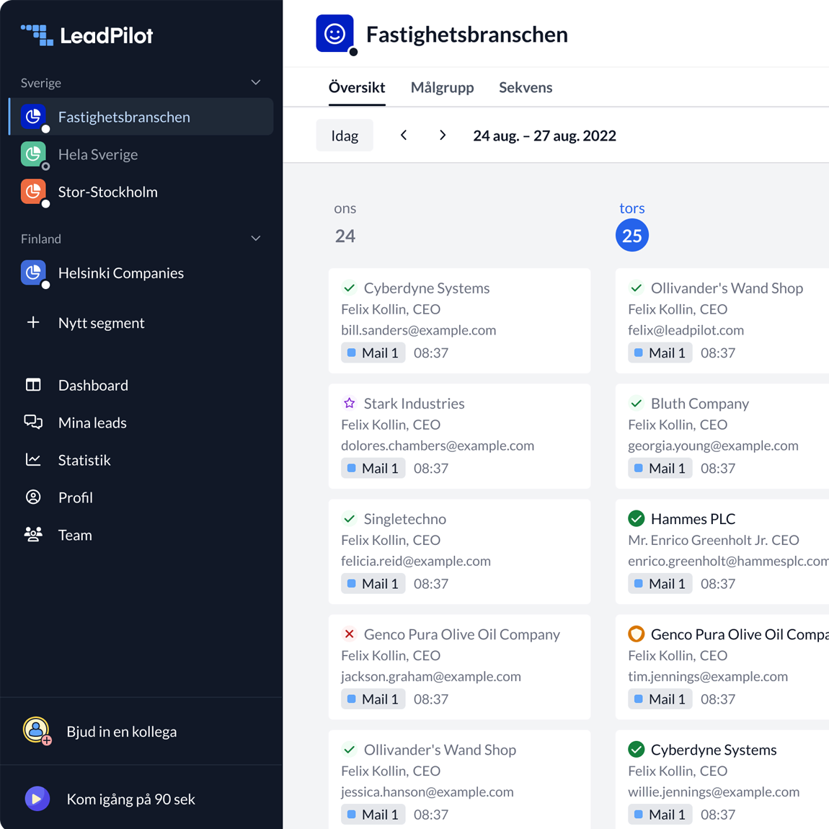Click email dolores.chambers@example.com
The width and height of the screenshot is (829, 829).
(438, 445)
